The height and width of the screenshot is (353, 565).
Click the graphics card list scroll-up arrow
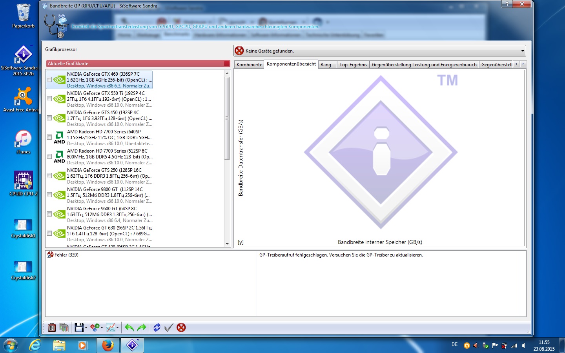(227, 73)
